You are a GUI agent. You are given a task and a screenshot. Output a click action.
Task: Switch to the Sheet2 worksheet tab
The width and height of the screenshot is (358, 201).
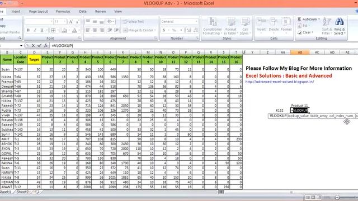(x=22, y=192)
